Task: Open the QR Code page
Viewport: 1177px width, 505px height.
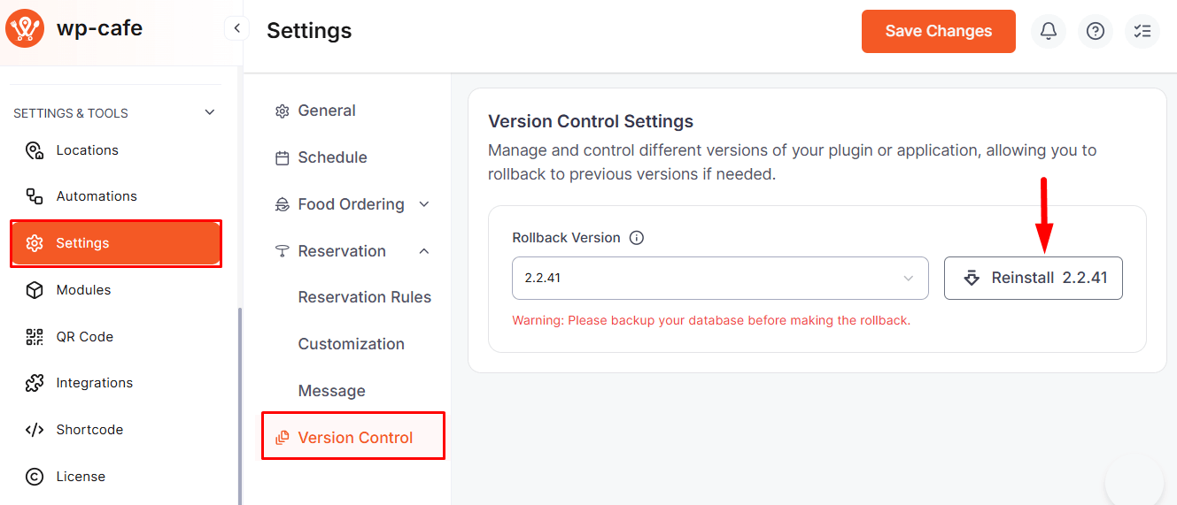Action: (84, 337)
